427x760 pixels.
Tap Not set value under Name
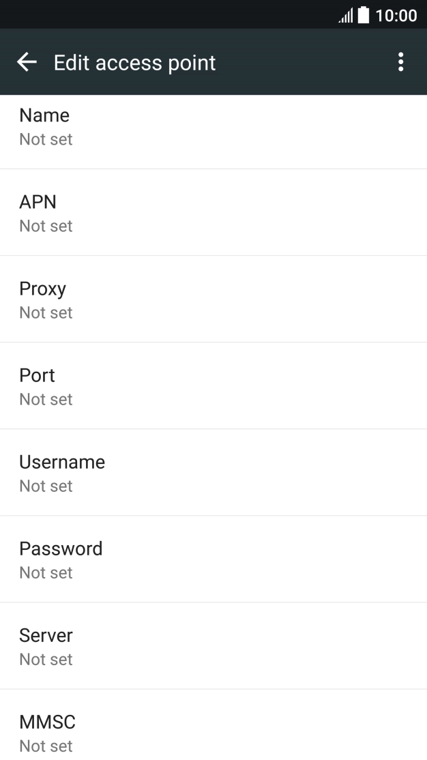[46, 140]
